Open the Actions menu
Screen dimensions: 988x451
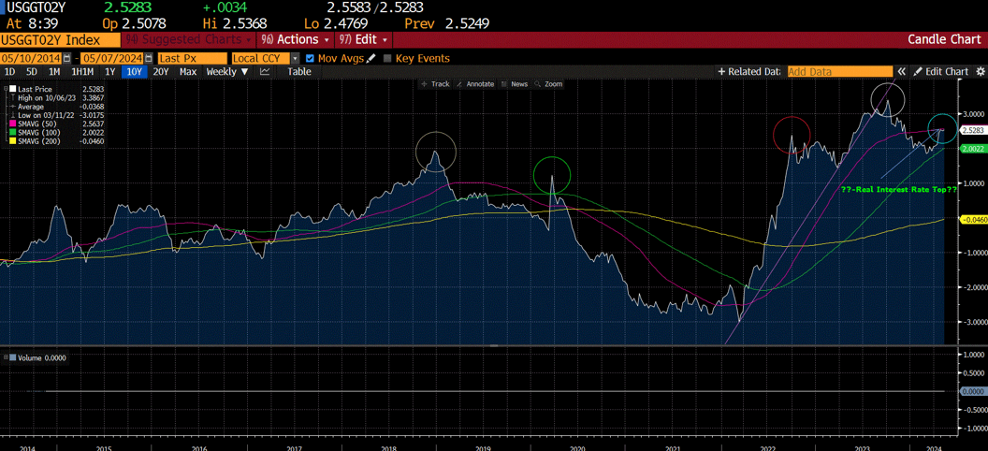295,40
